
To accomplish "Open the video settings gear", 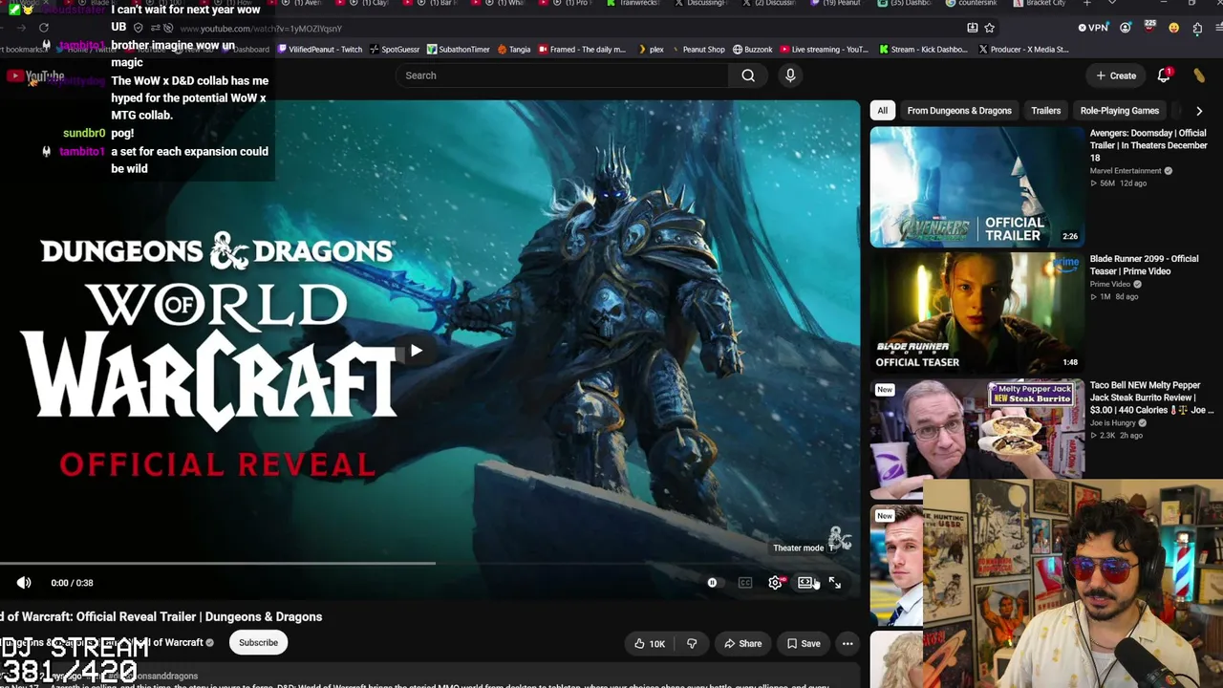I will (x=776, y=583).
